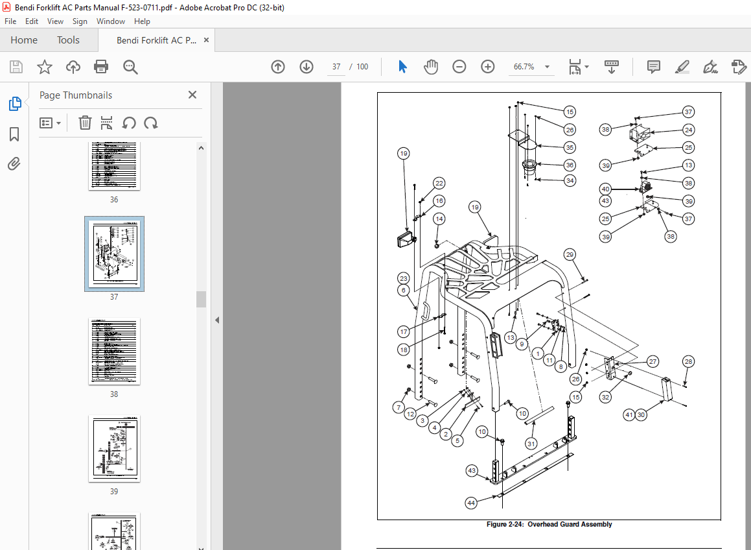Image resolution: width=751 pixels, height=550 pixels.
Task: Close the Page Thumbnails panel
Action: (192, 95)
